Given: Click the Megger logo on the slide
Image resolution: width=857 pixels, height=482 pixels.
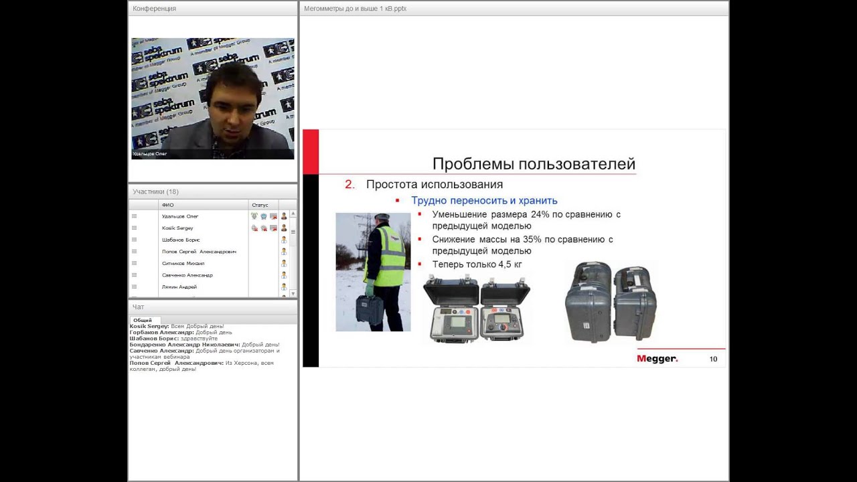Looking at the screenshot, I should [657, 359].
